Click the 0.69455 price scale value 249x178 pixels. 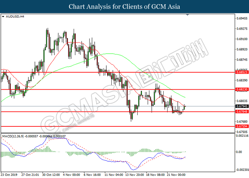pos(242,19)
